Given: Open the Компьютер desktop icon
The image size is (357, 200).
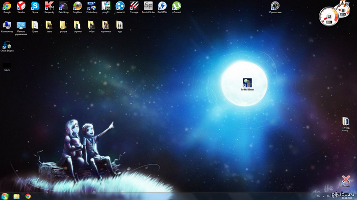Looking at the screenshot, I should click(7, 27).
